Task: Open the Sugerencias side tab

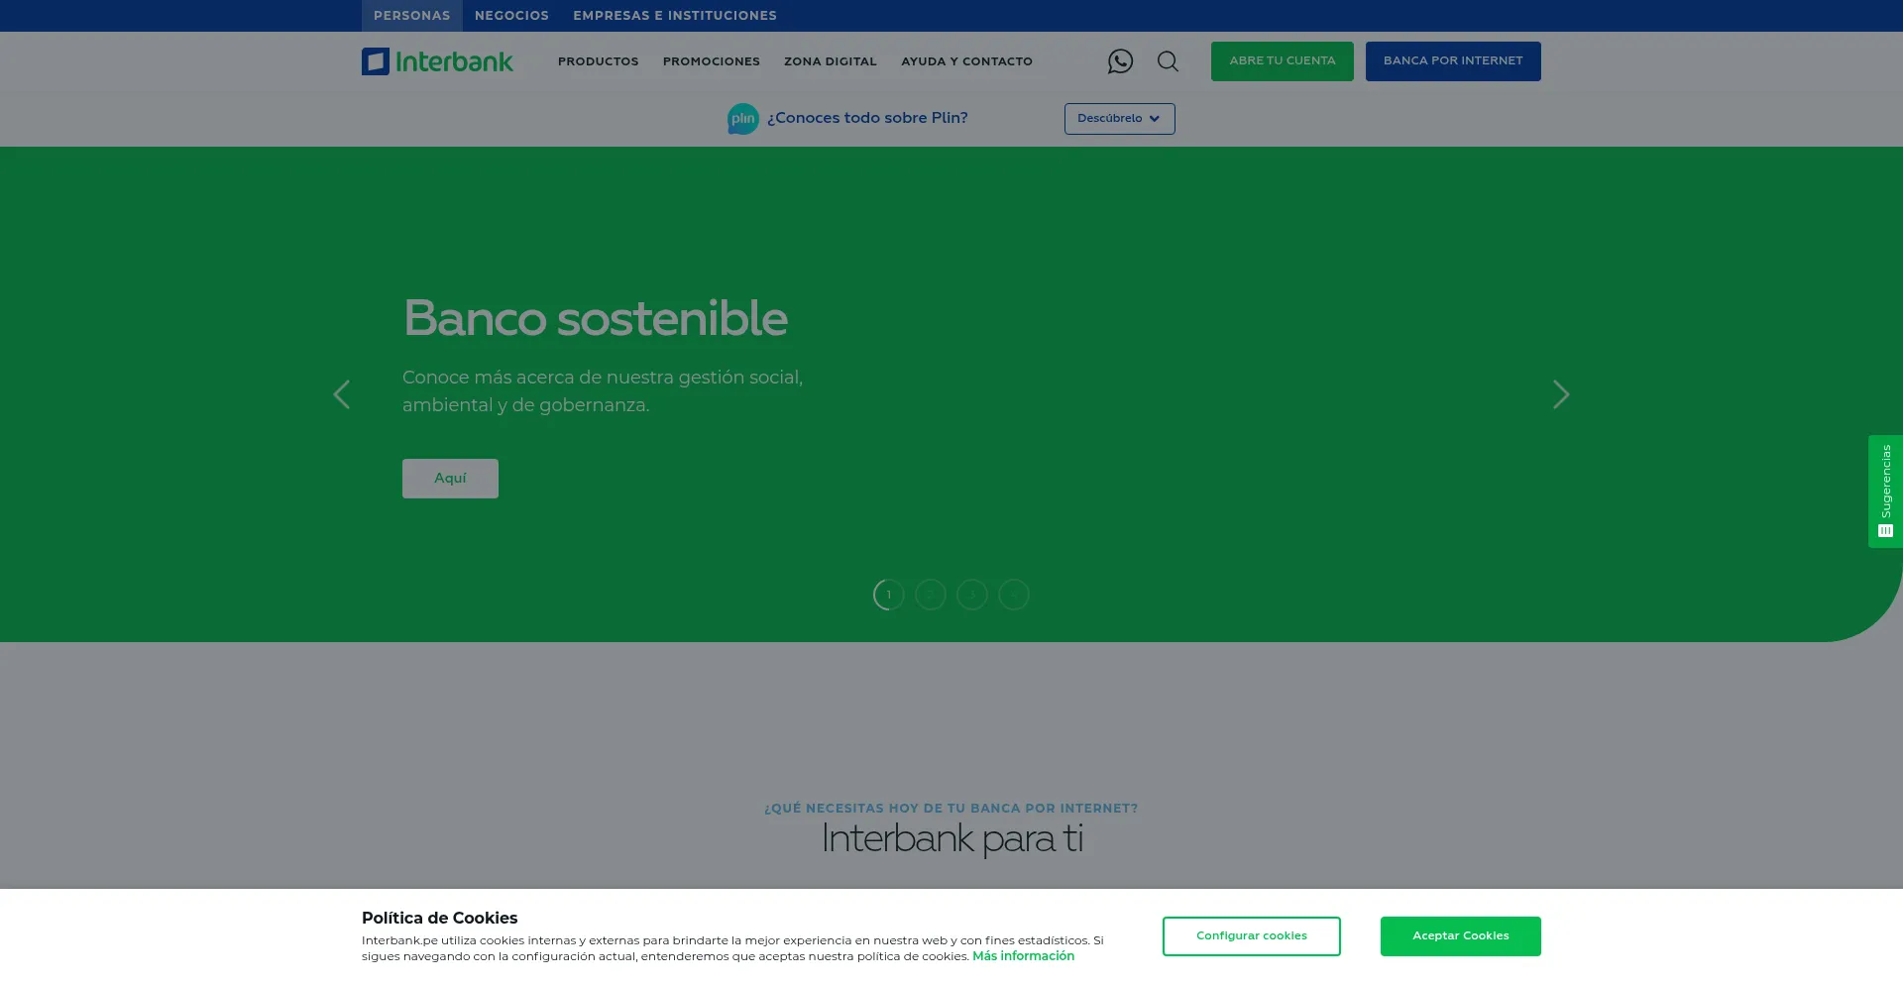Action: click(x=1885, y=492)
